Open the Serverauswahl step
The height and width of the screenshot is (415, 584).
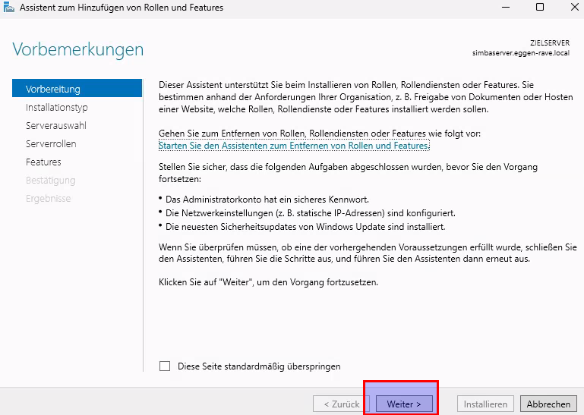(56, 126)
